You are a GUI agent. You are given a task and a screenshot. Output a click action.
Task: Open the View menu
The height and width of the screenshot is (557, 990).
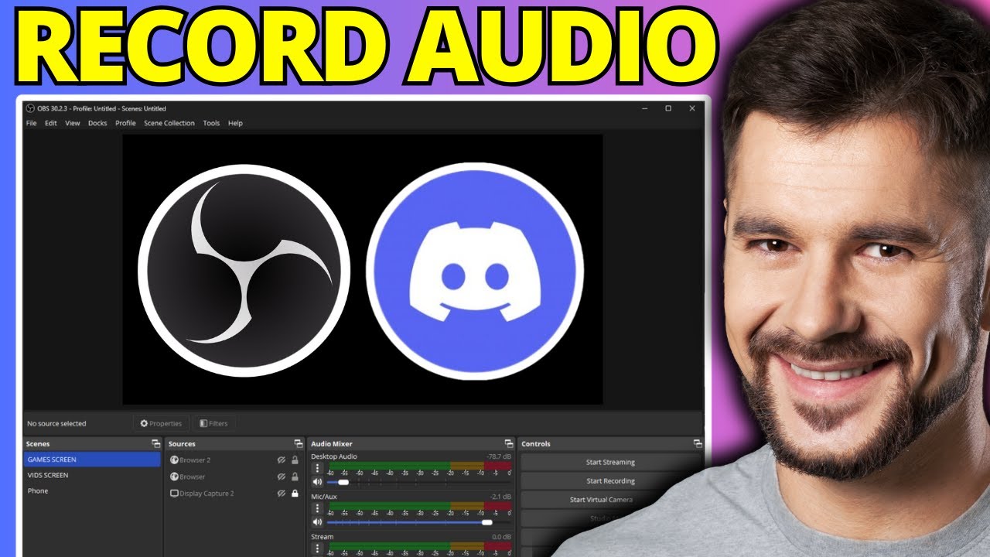[72, 123]
